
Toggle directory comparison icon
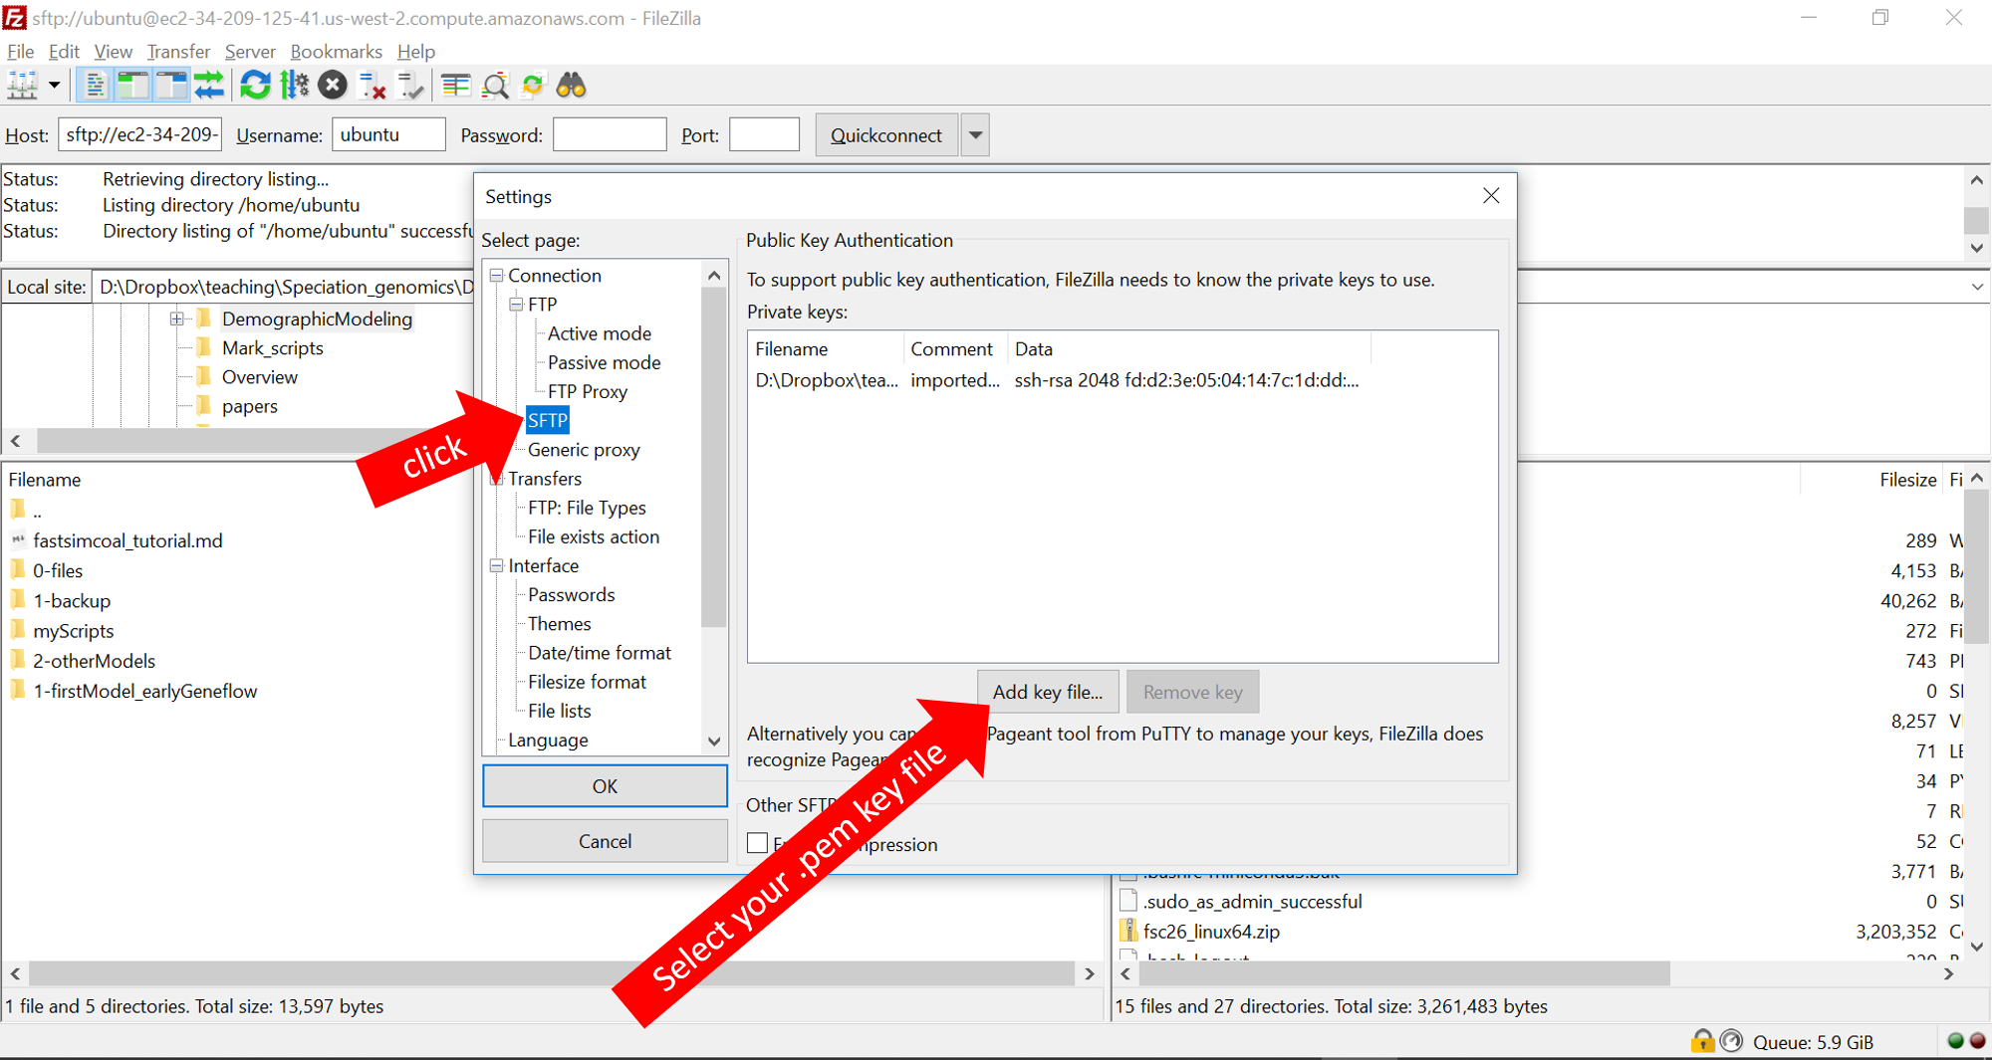tap(495, 86)
